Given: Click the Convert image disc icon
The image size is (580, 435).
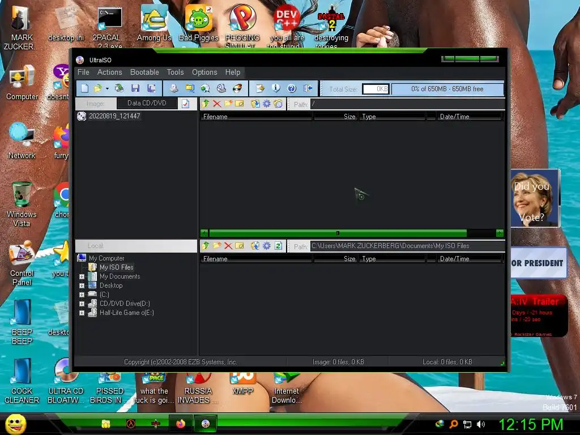Looking at the screenshot, I should pyautogui.click(x=205, y=88).
